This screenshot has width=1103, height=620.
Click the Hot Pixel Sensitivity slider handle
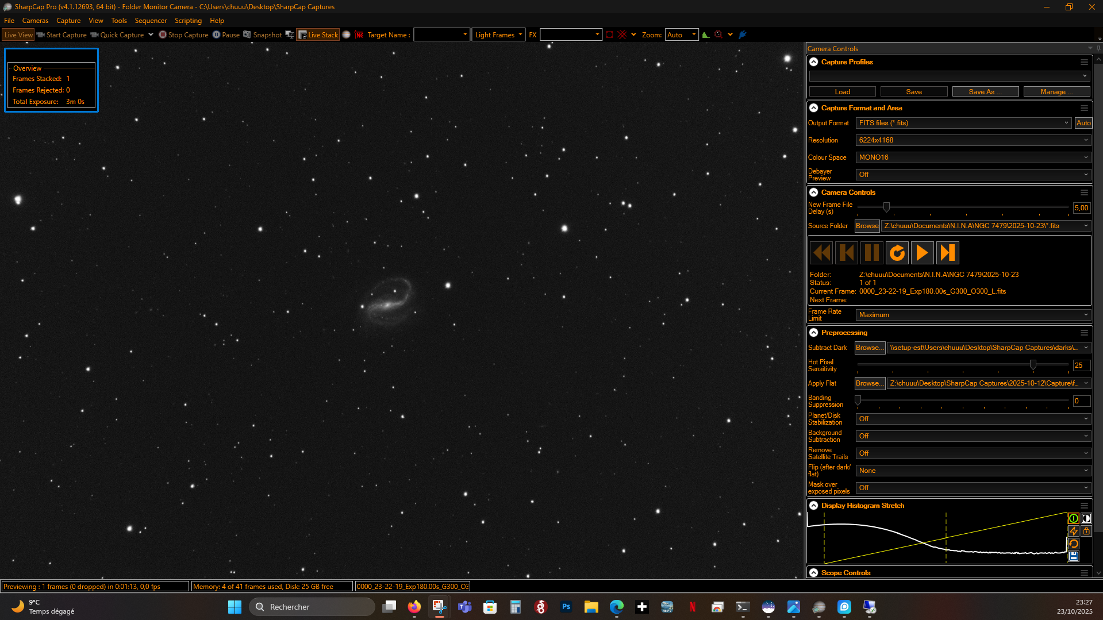pyautogui.click(x=1033, y=365)
